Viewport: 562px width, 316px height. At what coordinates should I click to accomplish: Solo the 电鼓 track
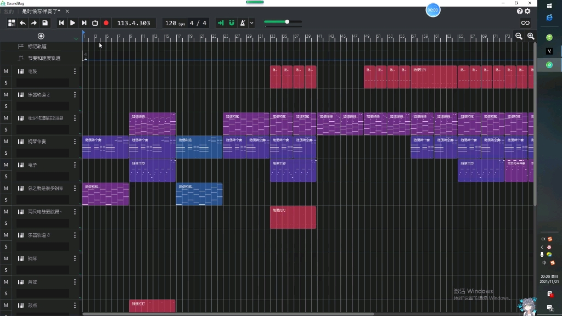5,83
